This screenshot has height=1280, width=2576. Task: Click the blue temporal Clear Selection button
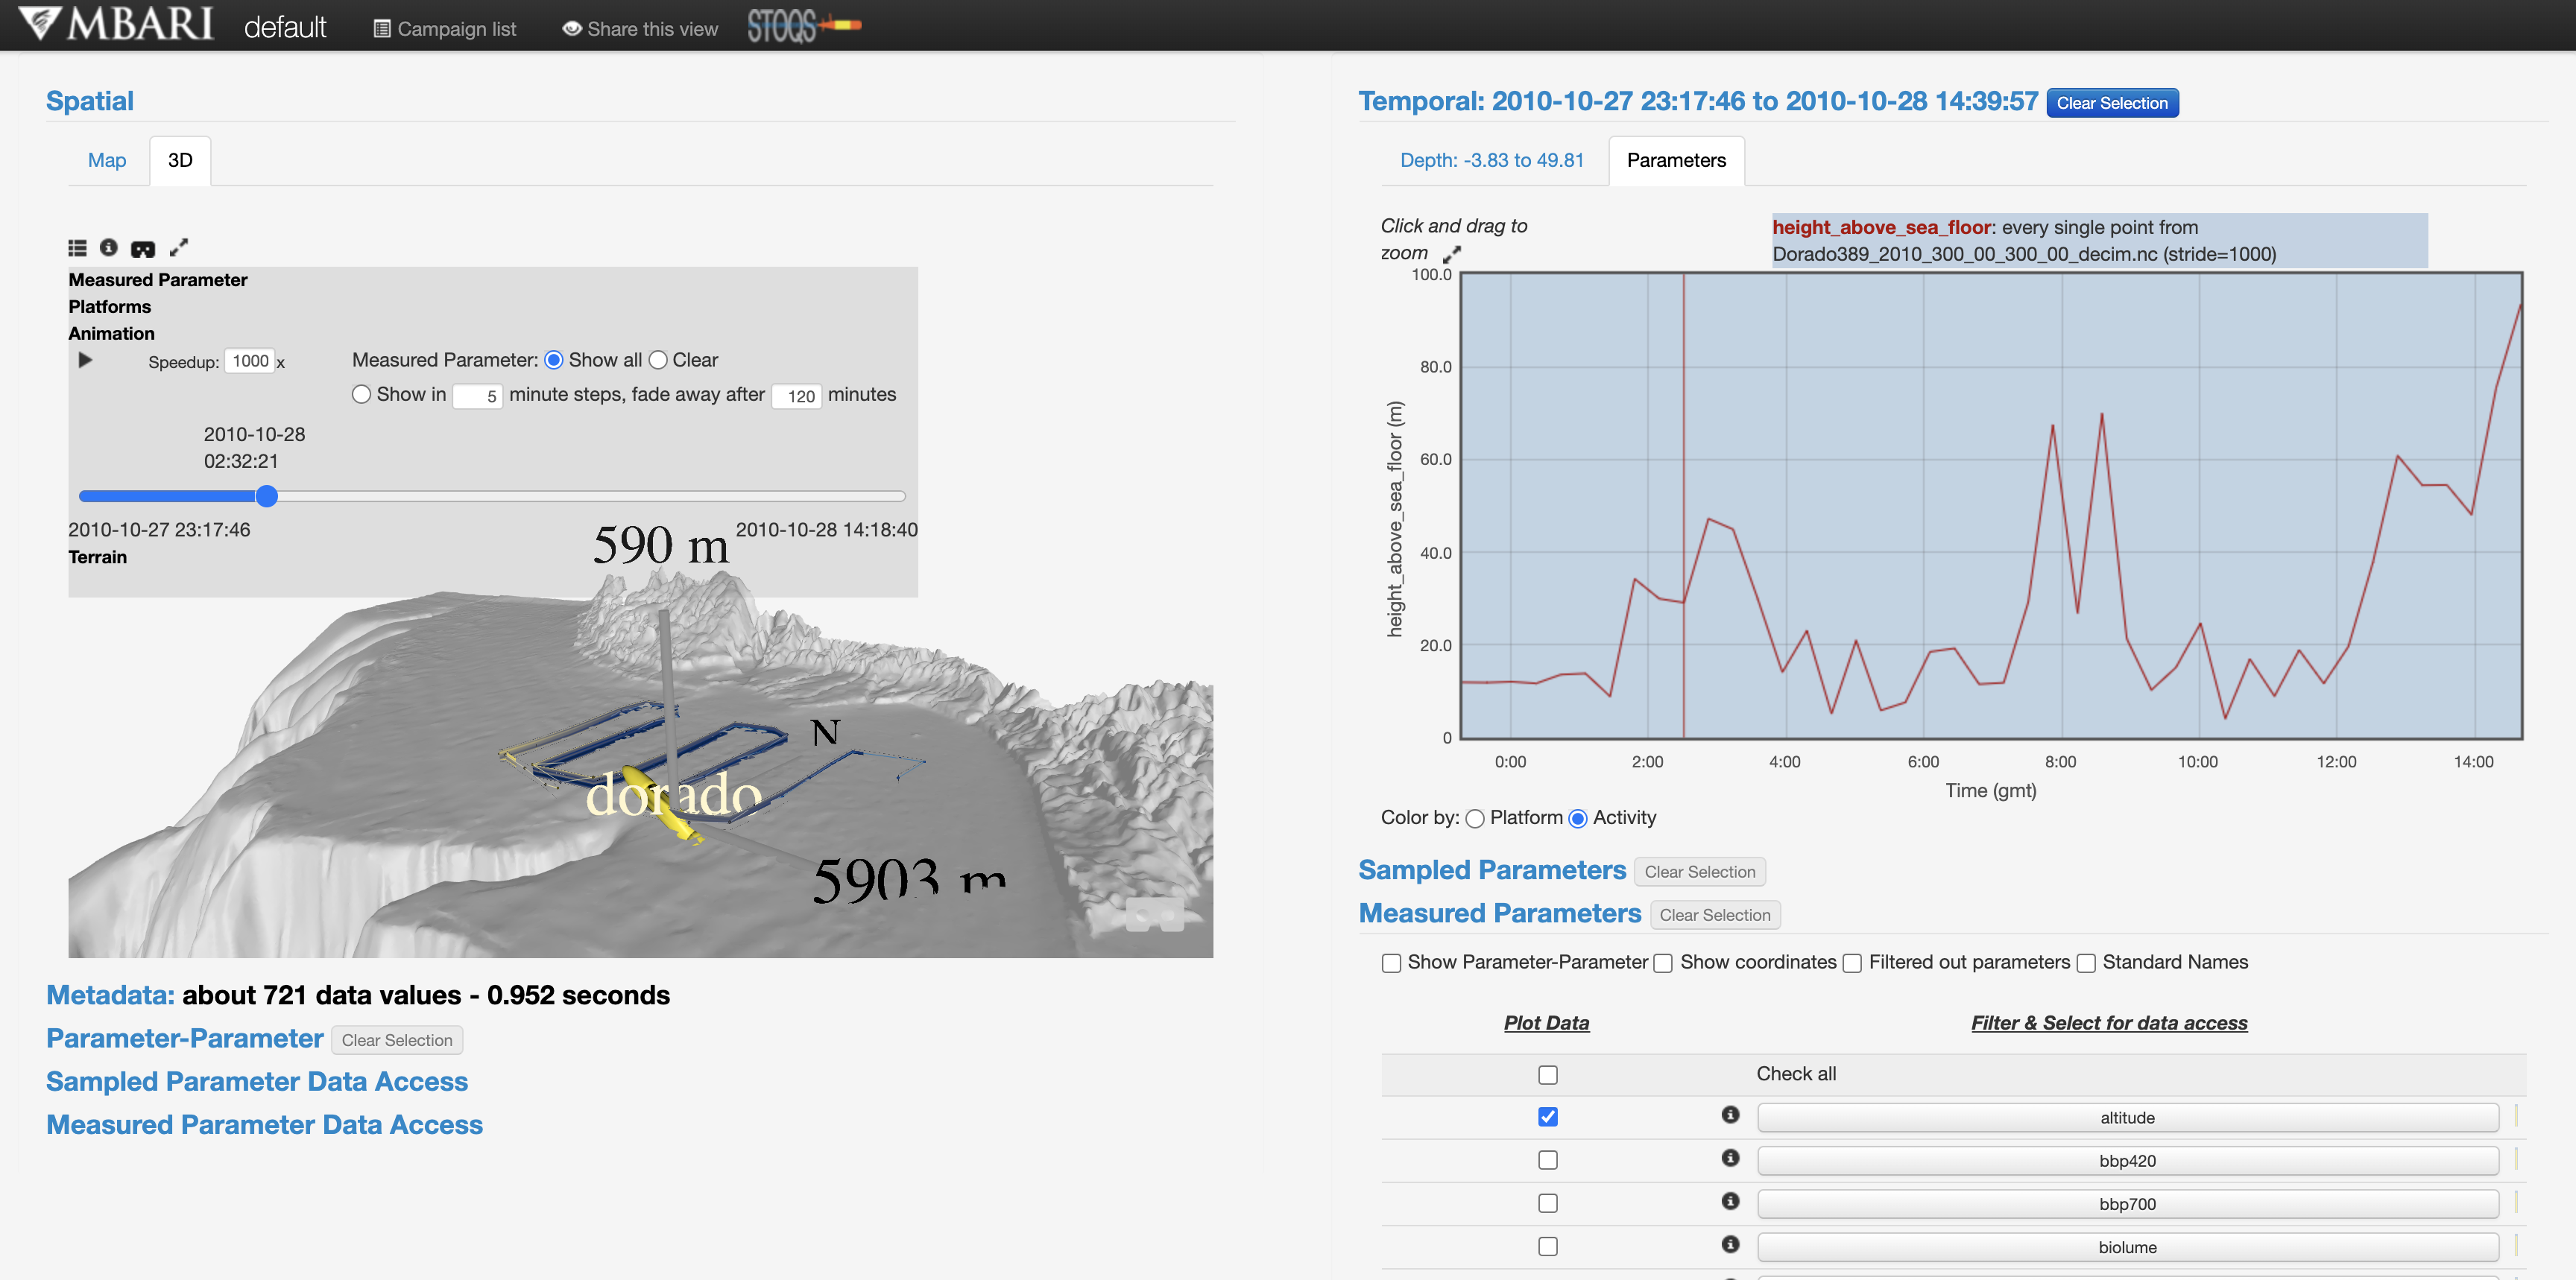[2112, 103]
